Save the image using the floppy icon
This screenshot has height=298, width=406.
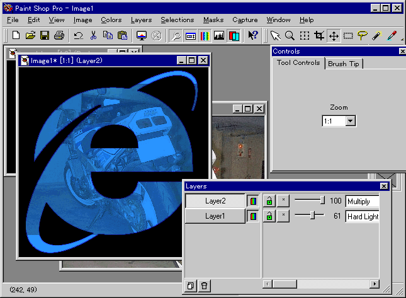coord(45,35)
